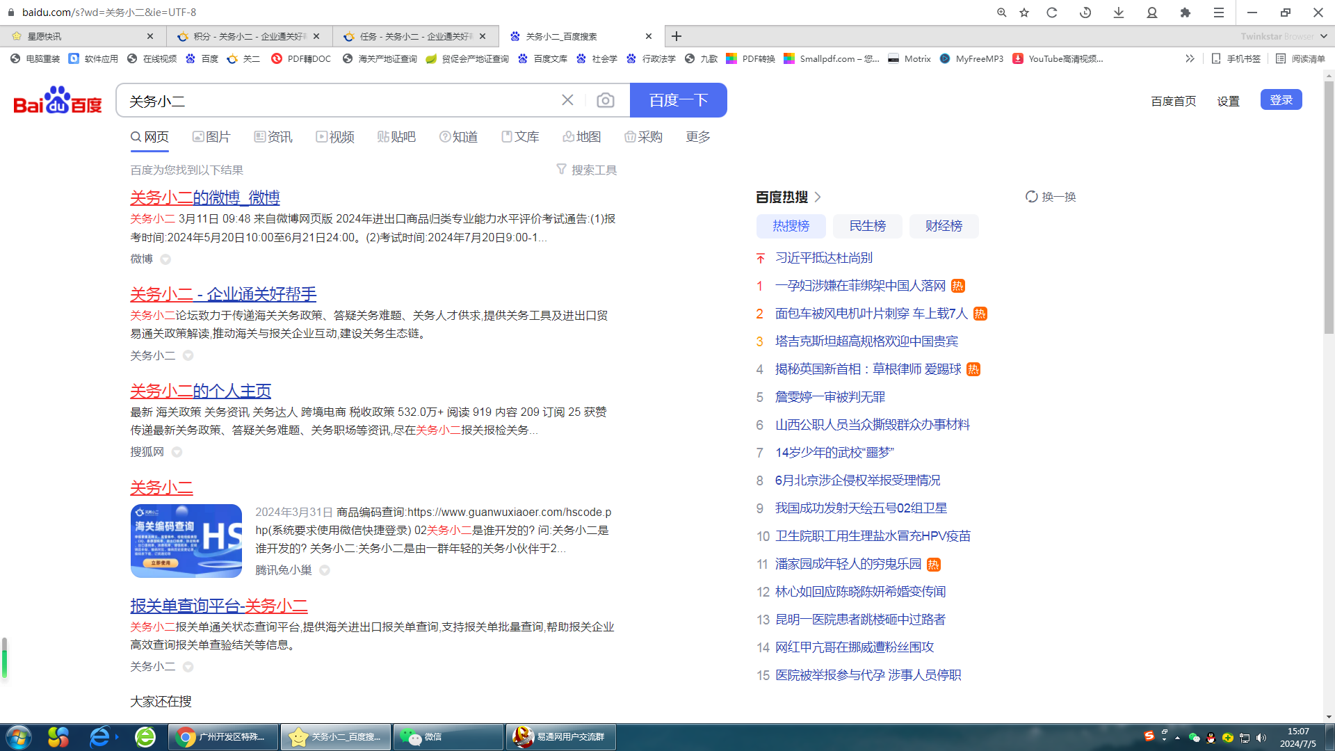
Task: Open the PDF转DOC bookmark
Action: [x=301, y=59]
